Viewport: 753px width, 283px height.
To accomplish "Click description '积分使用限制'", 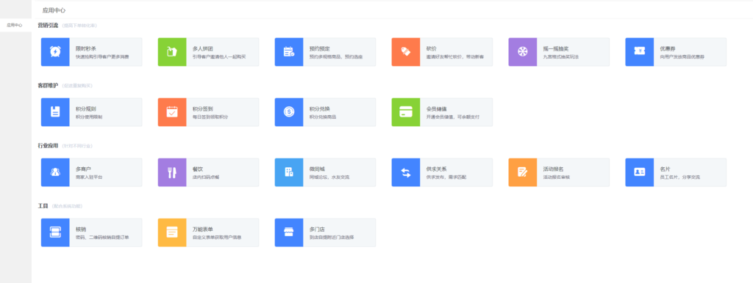I will 89,117.
